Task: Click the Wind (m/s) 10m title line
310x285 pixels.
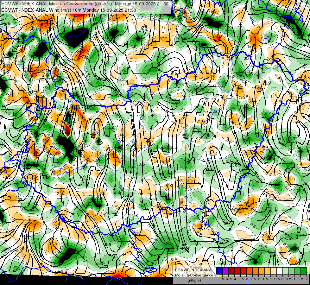Action: pos(69,10)
